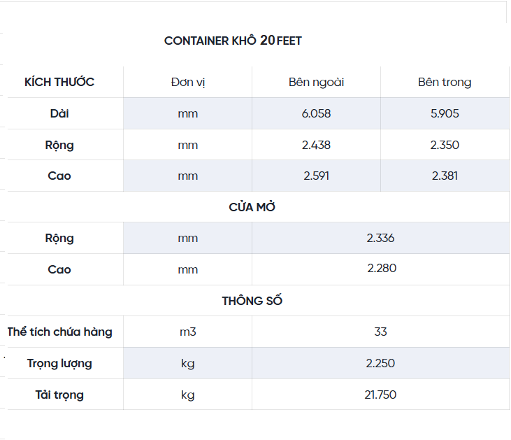
Task: Click the exterior length value 6.058
Action: (316, 113)
